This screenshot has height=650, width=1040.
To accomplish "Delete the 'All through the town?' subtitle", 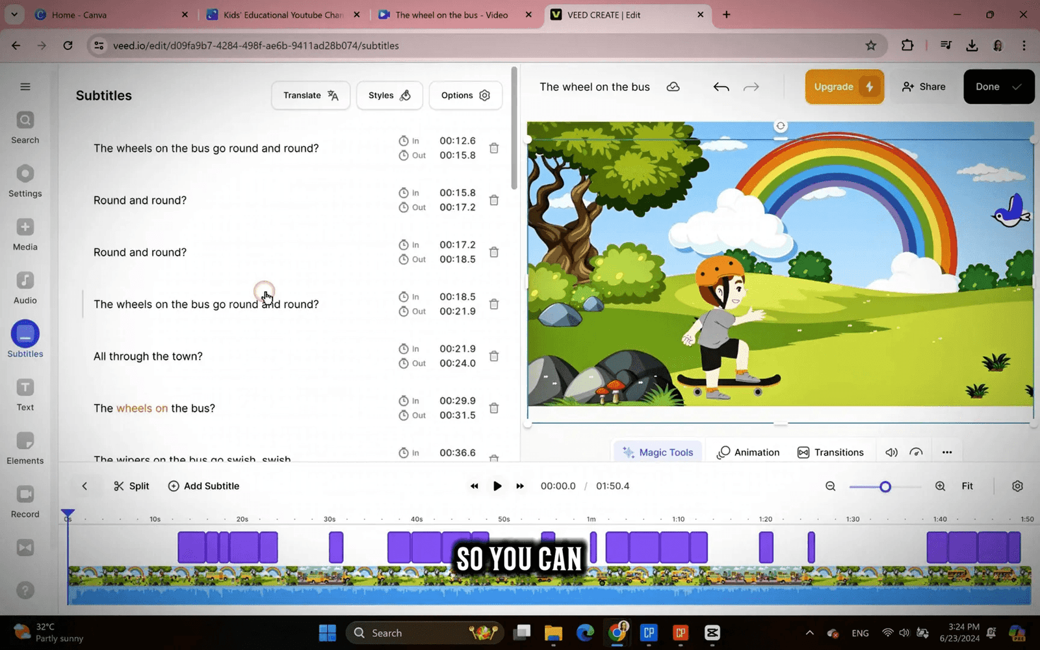I will [x=494, y=356].
